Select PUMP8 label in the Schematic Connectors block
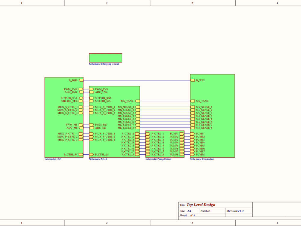 (200, 155)
